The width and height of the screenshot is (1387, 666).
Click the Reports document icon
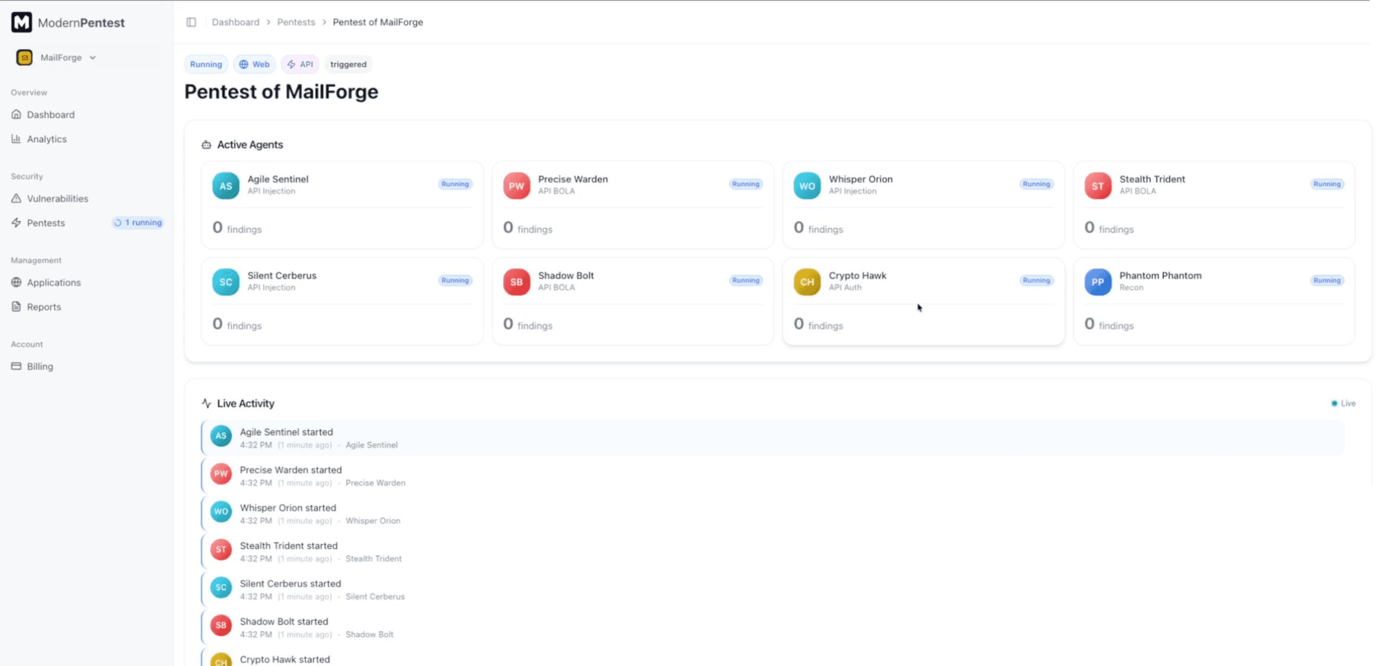[x=16, y=307]
